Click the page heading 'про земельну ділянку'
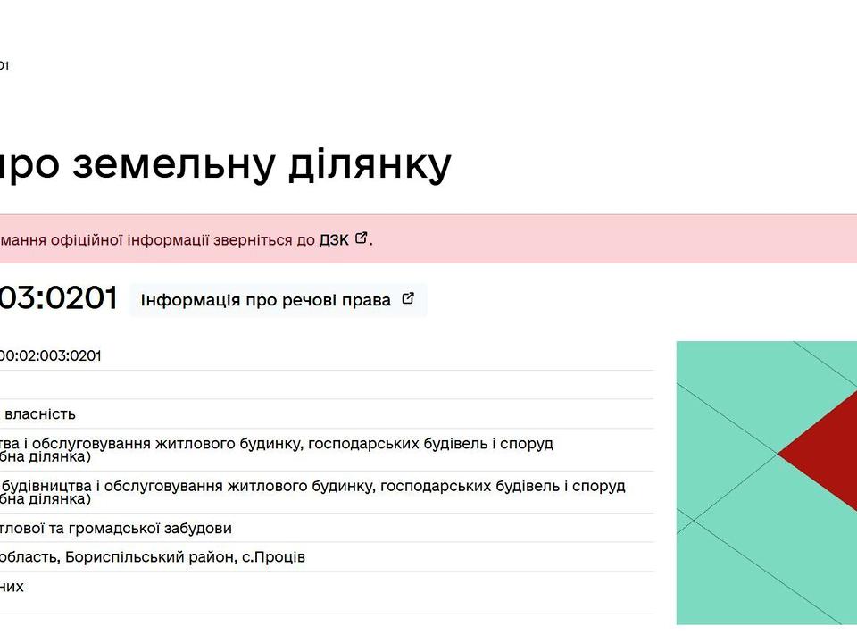The image size is (857, 643). click(223, 164)
